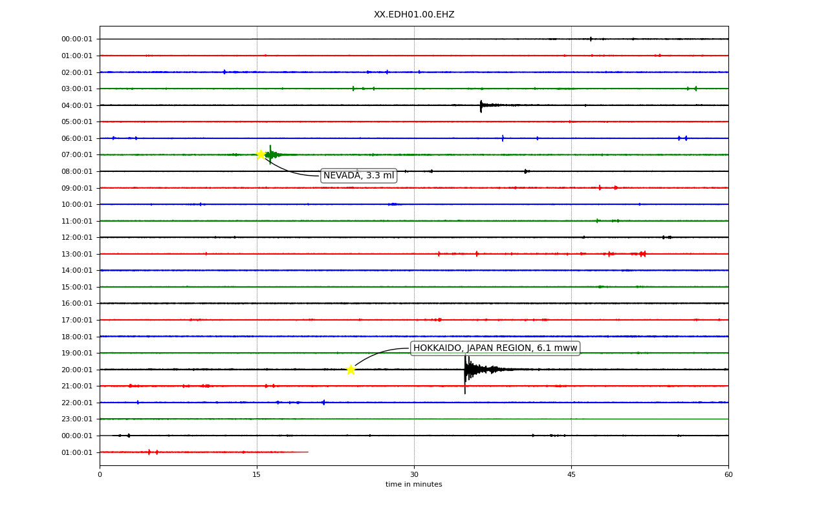This screenshot has width=828, height=517.
Task: Select the 07:00:01 row time label
Action: (x=77, y=155)
